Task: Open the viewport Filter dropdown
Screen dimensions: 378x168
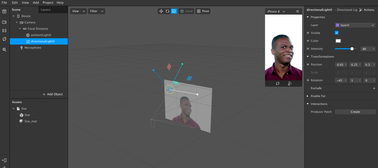Action: point(96,11)
